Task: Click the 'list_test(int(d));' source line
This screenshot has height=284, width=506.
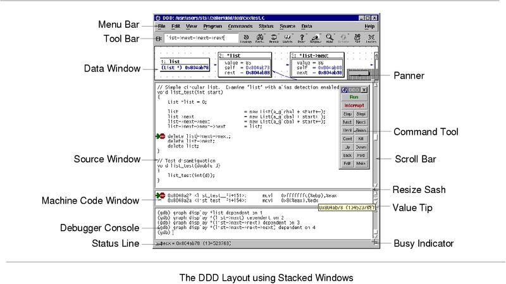Action: 191,176
